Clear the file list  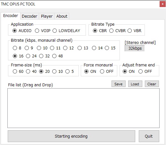tap(152, 84)
